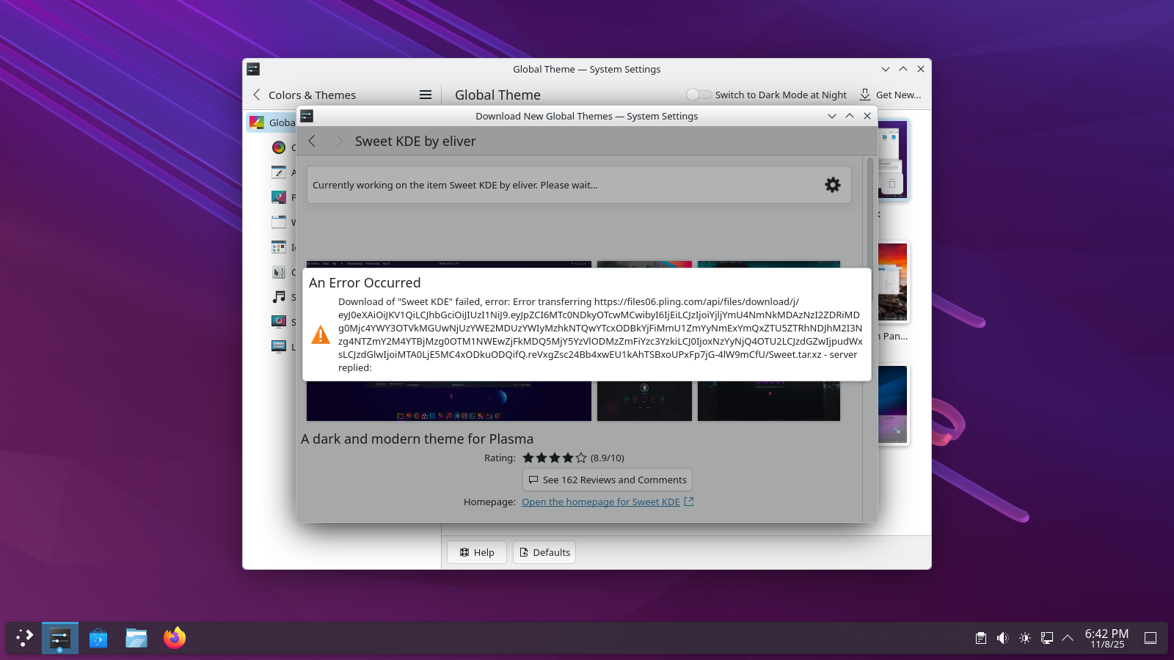Click the orange warning triangle icon
The width and height of the screenshot is (1174, 660).
[321, 334]
